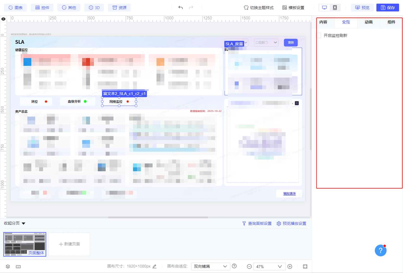
Task: Select the 网络监控 rich text component
Action: coord(119,101)
